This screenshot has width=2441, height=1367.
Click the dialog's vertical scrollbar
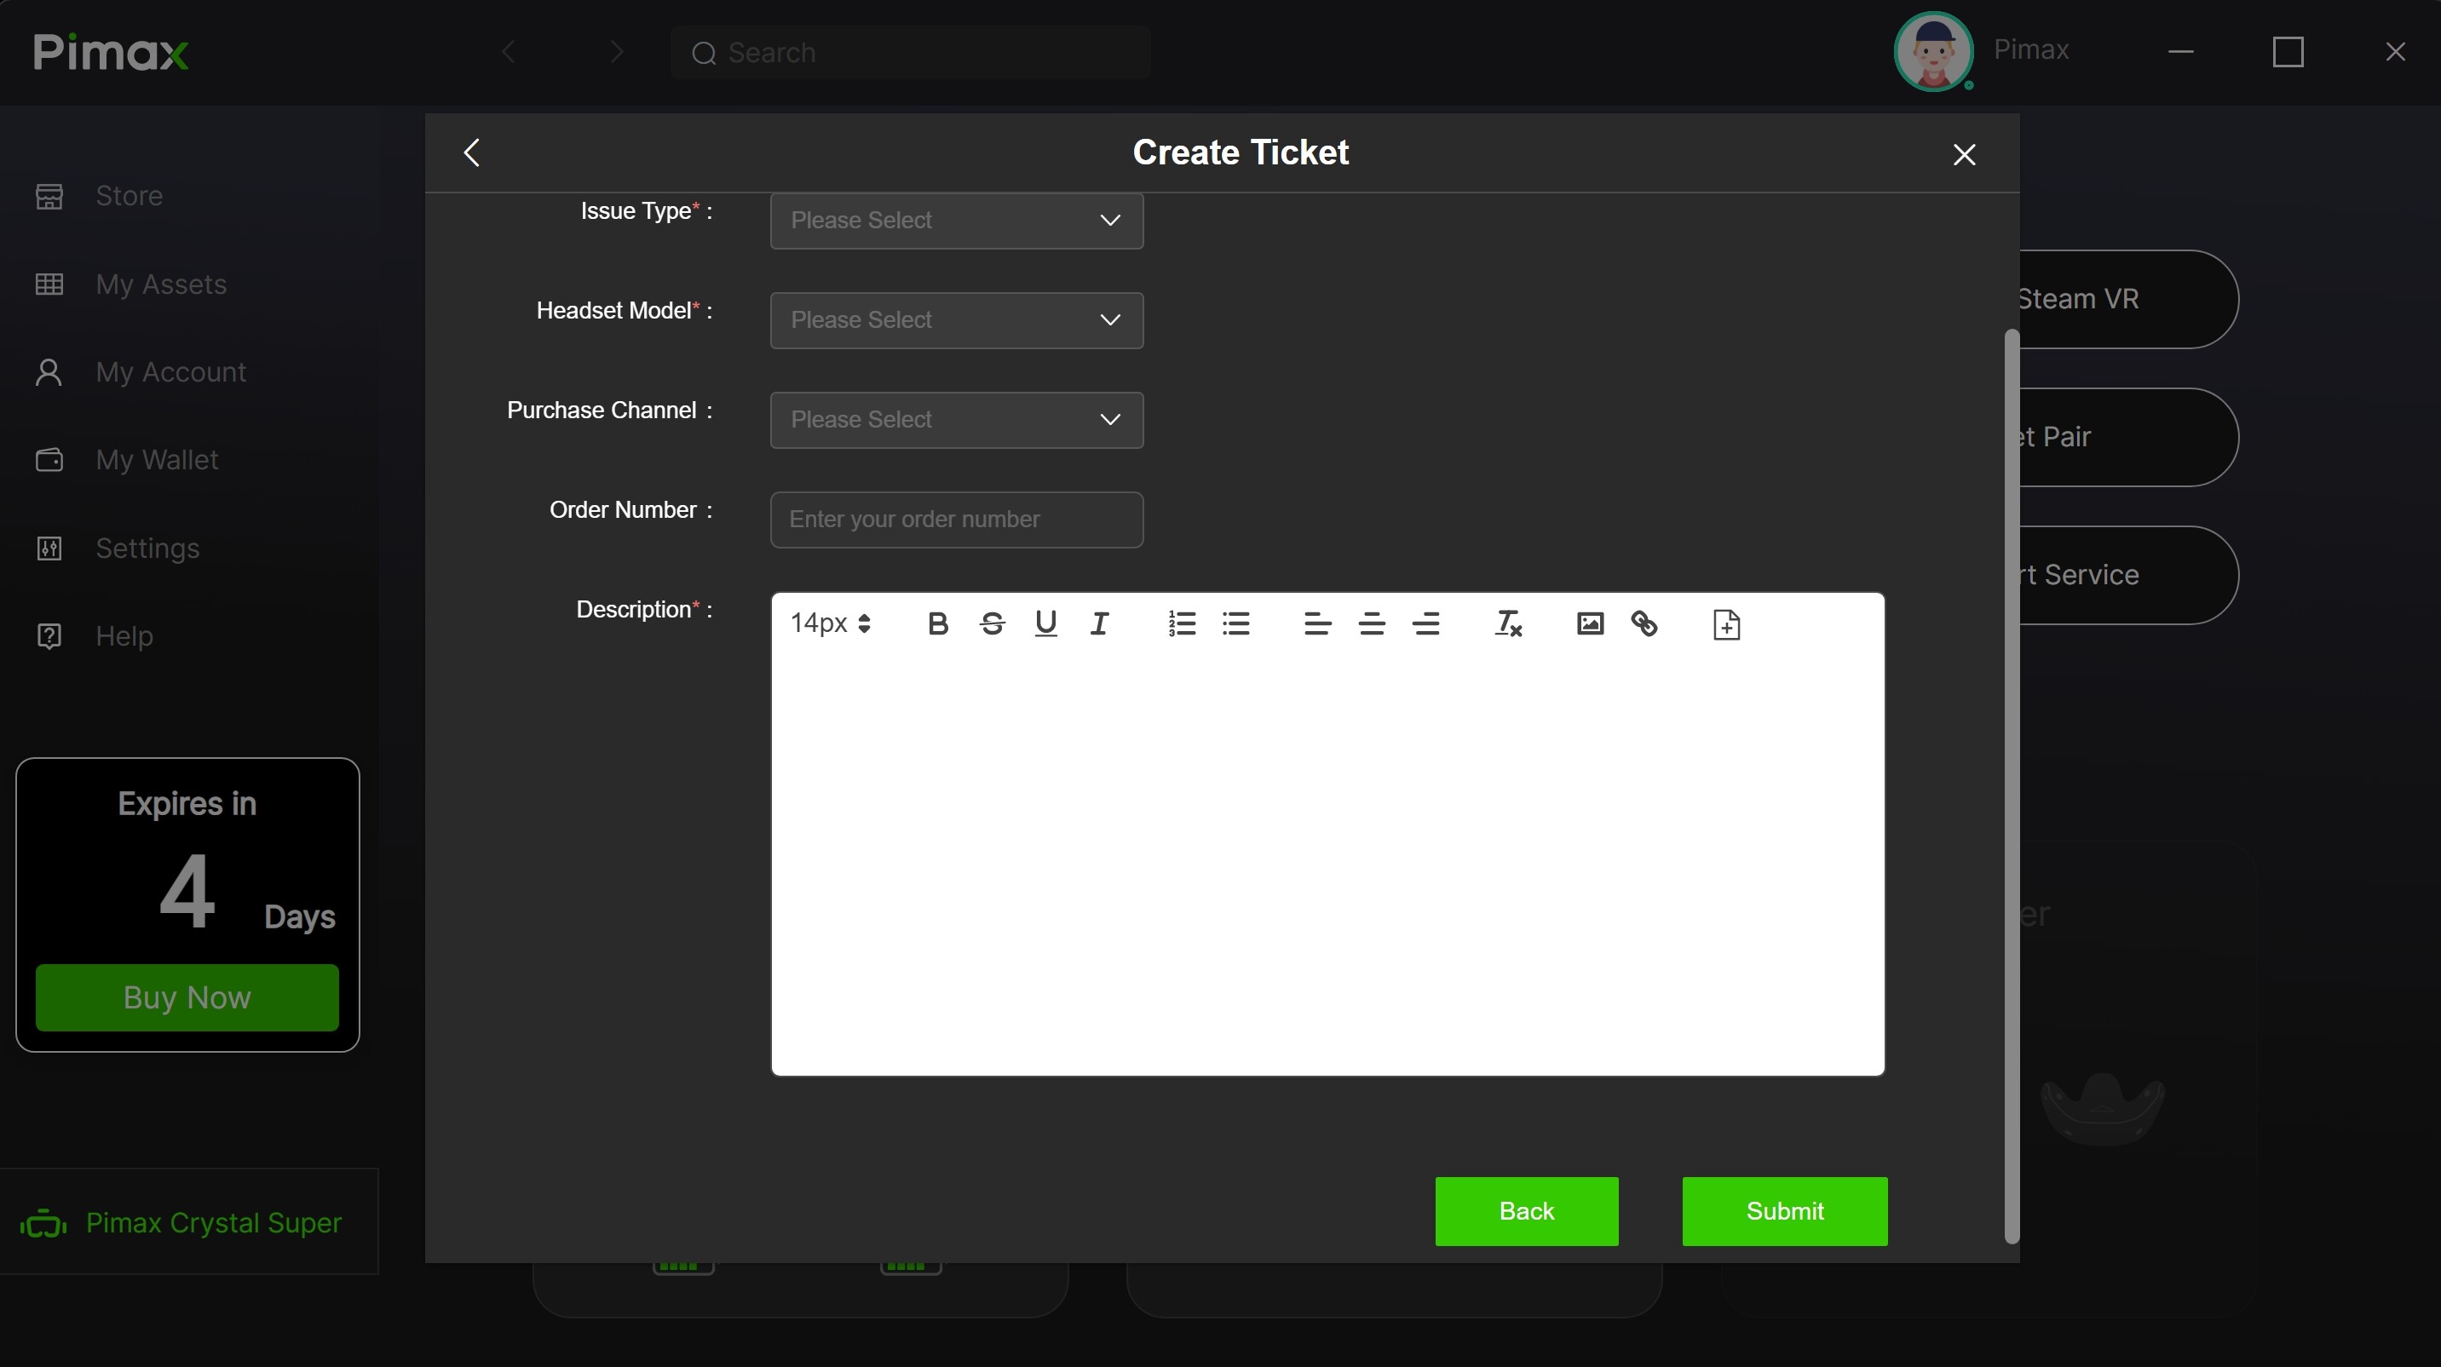coord(2011,784)
